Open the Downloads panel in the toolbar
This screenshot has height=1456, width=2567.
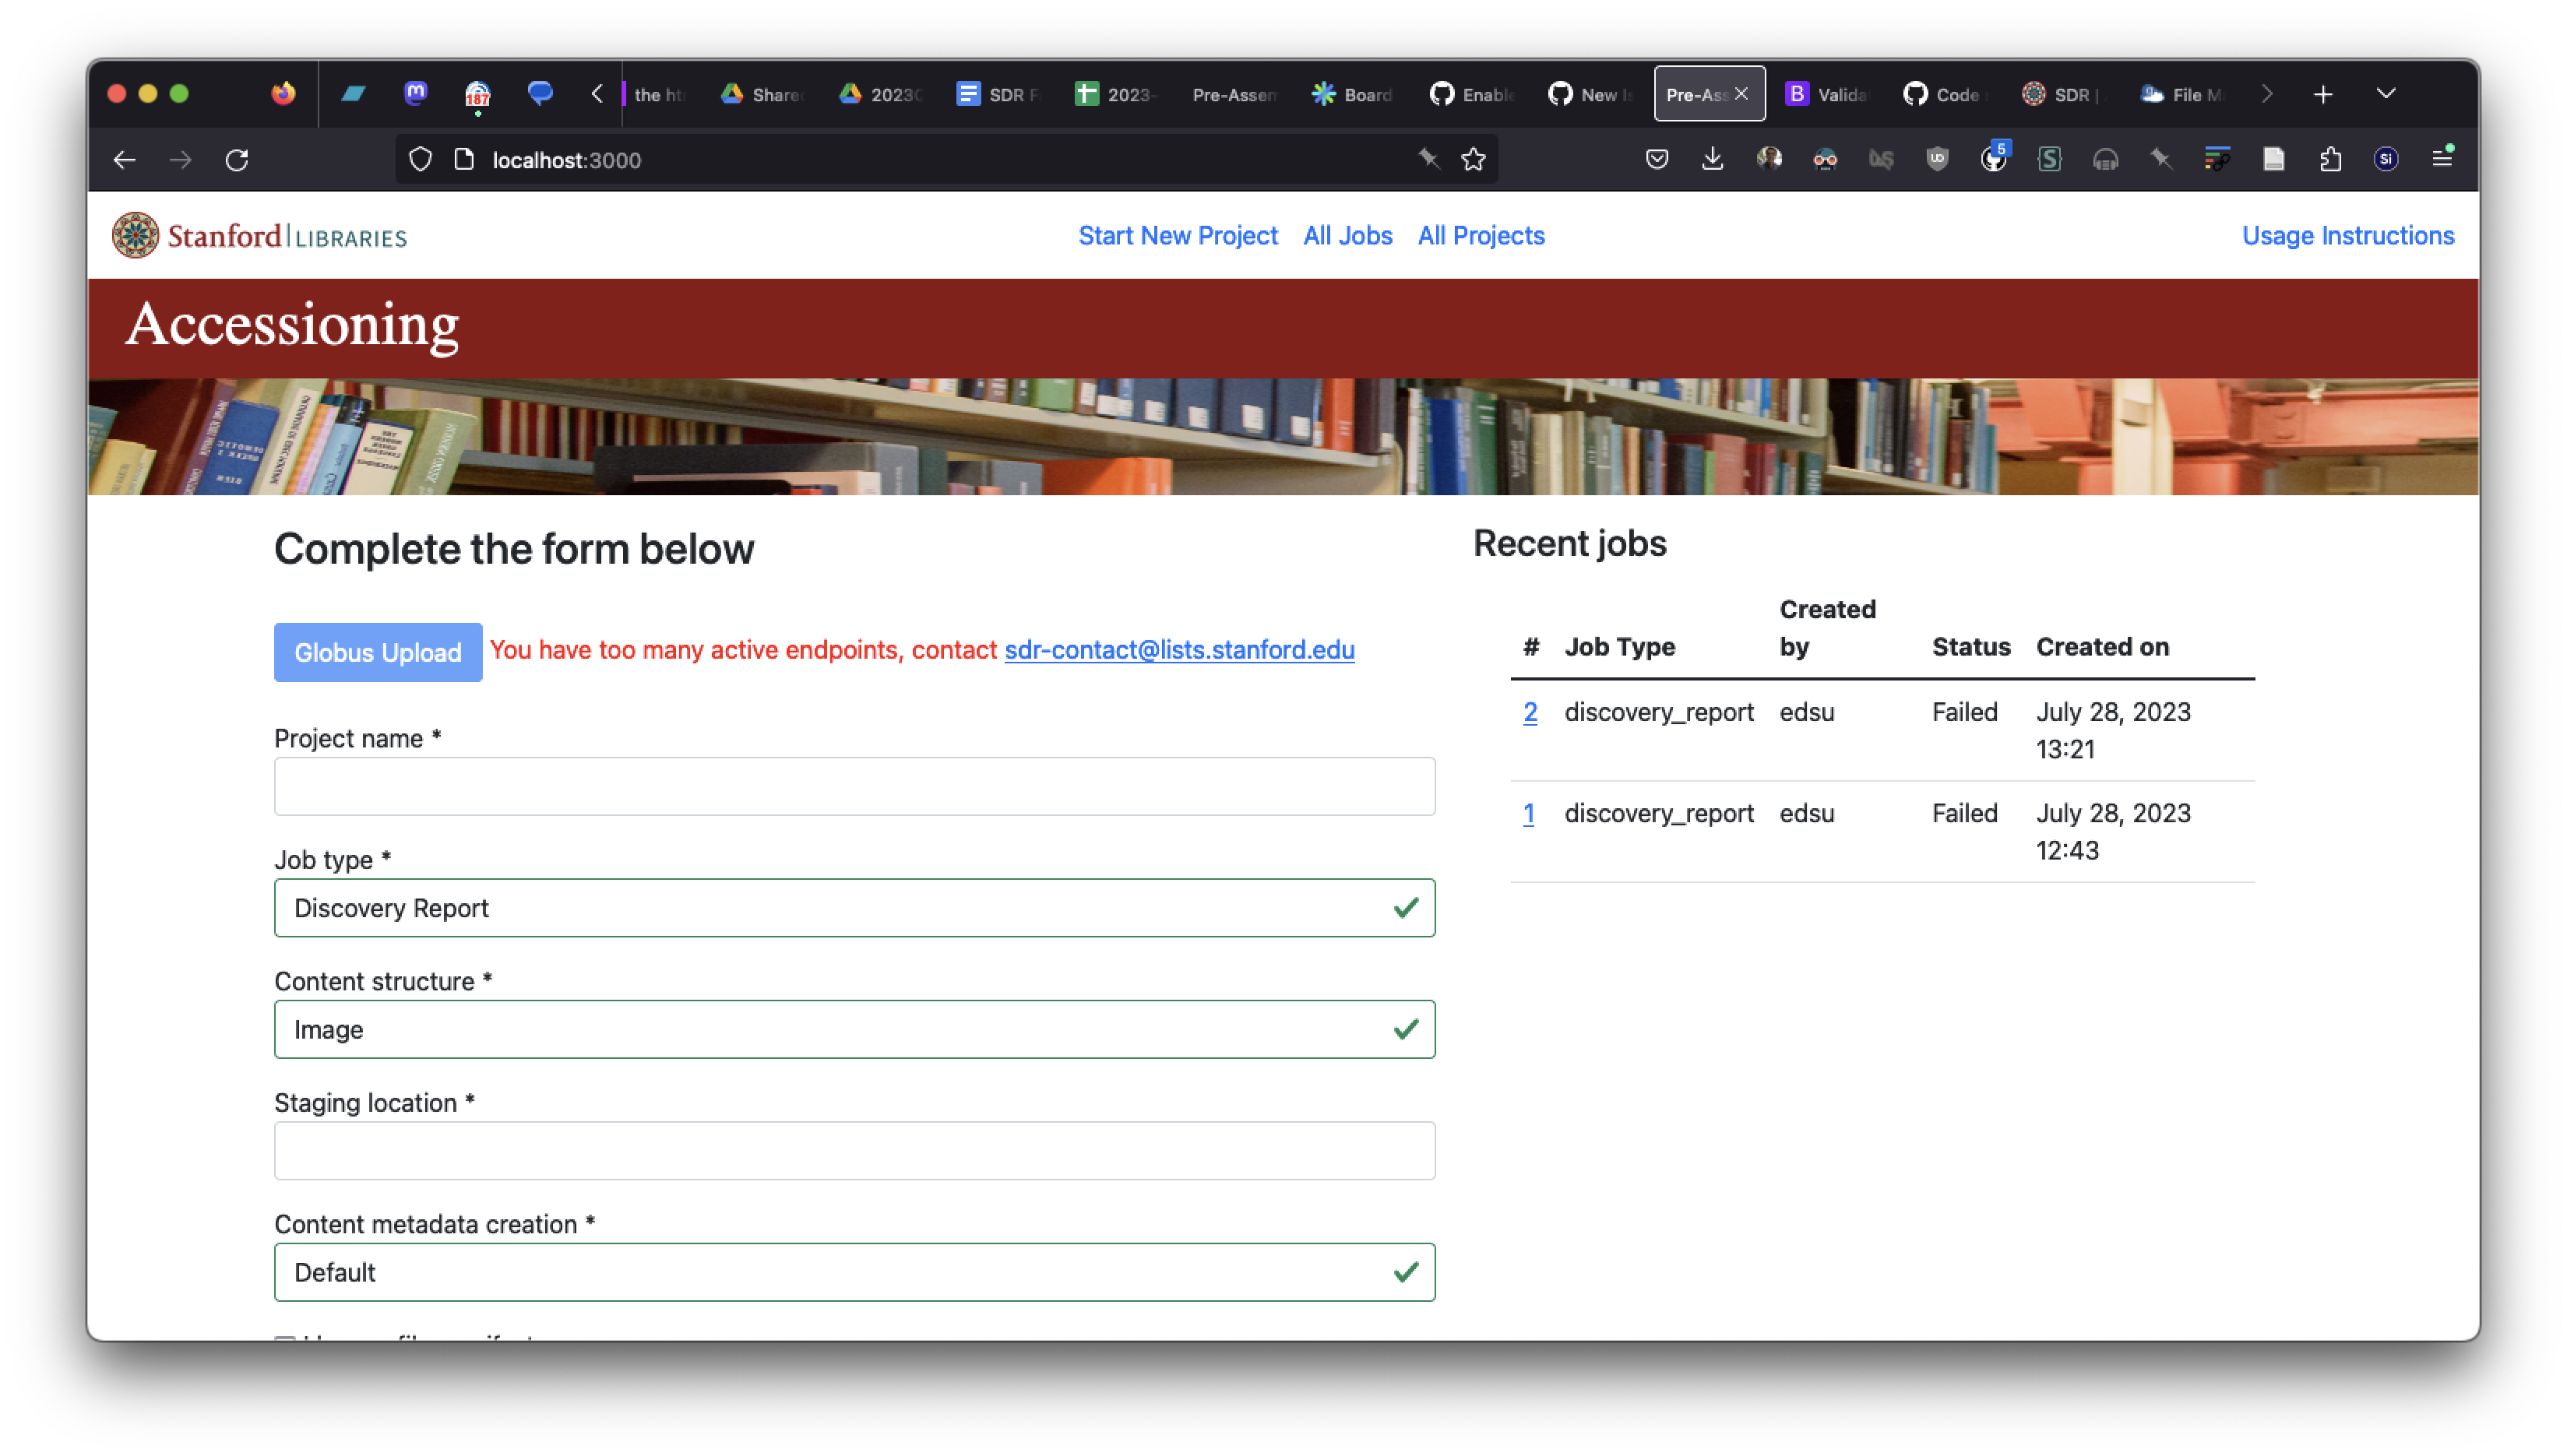1712,159
